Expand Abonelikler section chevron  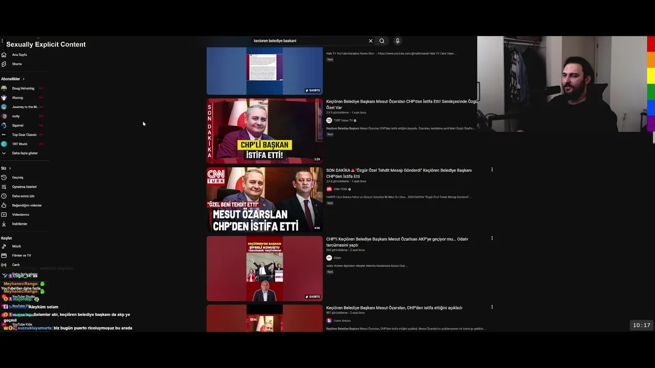tap(23, 79)
